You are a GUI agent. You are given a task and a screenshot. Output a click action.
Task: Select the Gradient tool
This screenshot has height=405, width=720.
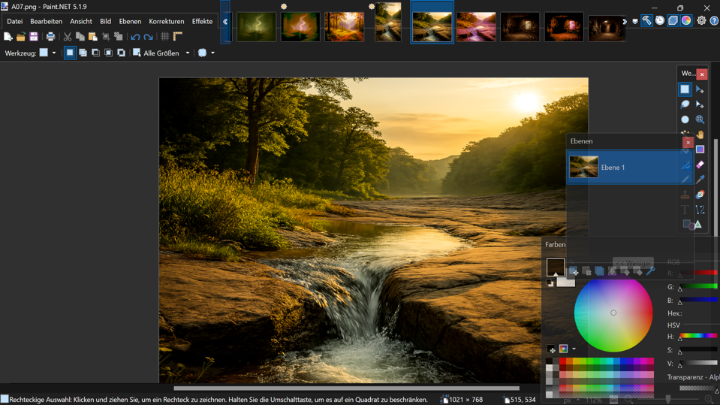tap(700, 150)
